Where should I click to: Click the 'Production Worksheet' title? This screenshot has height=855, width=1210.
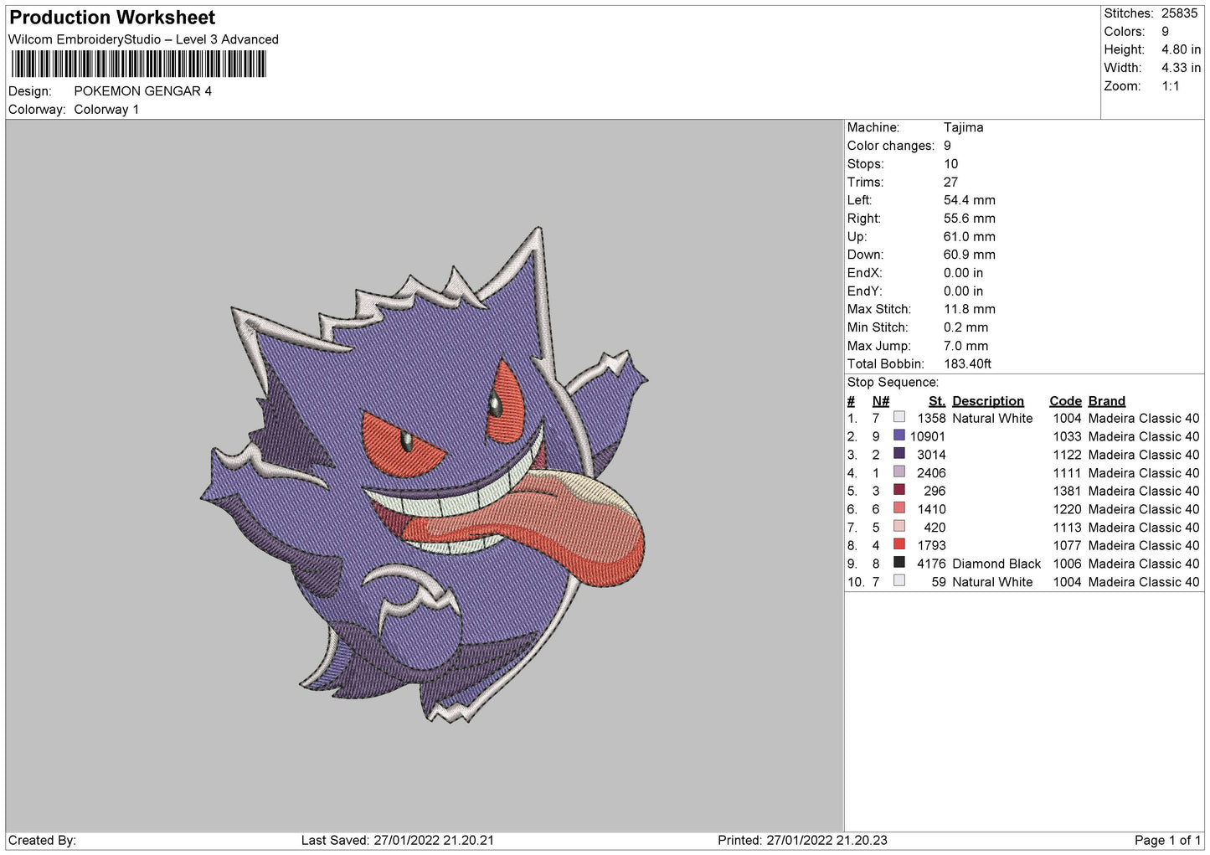coord(112,18)
